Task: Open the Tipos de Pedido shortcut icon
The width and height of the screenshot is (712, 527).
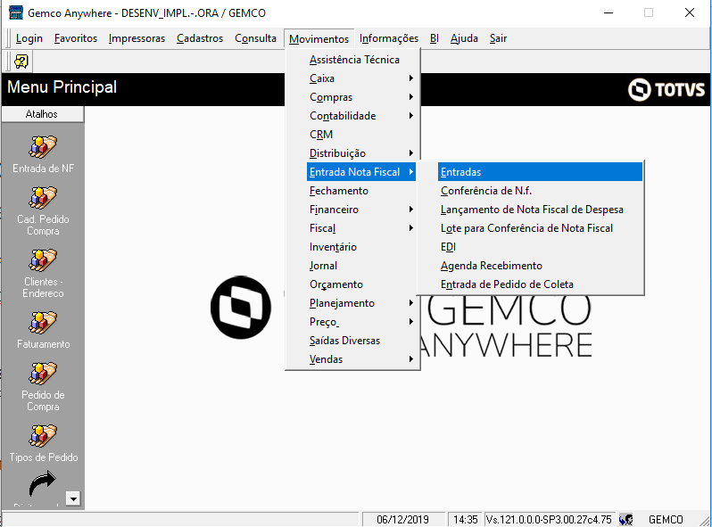Action: coord(43,437)
